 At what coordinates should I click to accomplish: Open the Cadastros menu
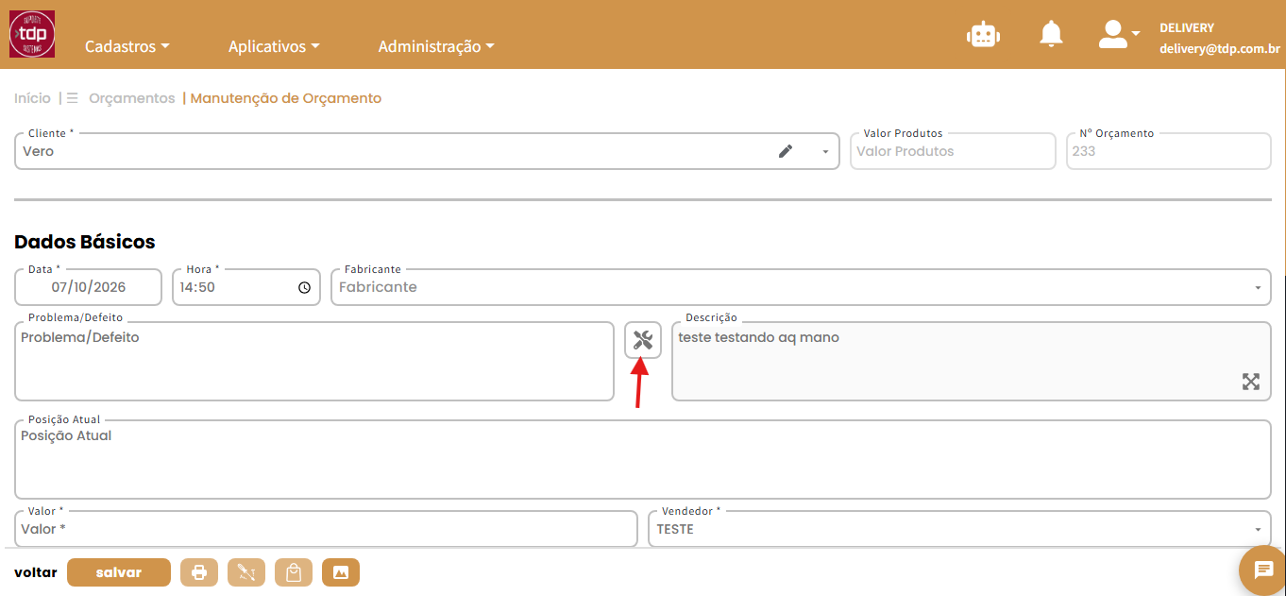[x=127, y=46]
